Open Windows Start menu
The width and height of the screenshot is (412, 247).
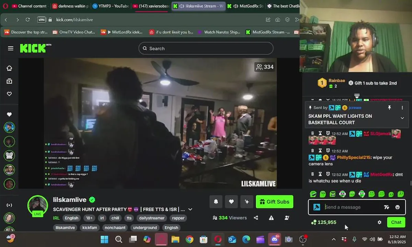[104, 239]
